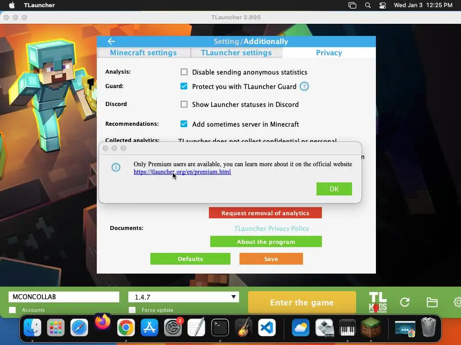This screenshot has height=345, width=461.
Task: Open Boot Camp Assistant in the dock
Action: coord(324,327)
